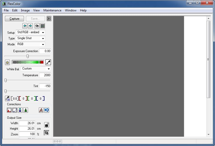Click the vertical scrollbar thumb
The height and width of the screenshot is (146, 215).
pyautogui.click(x=209, y=59)
